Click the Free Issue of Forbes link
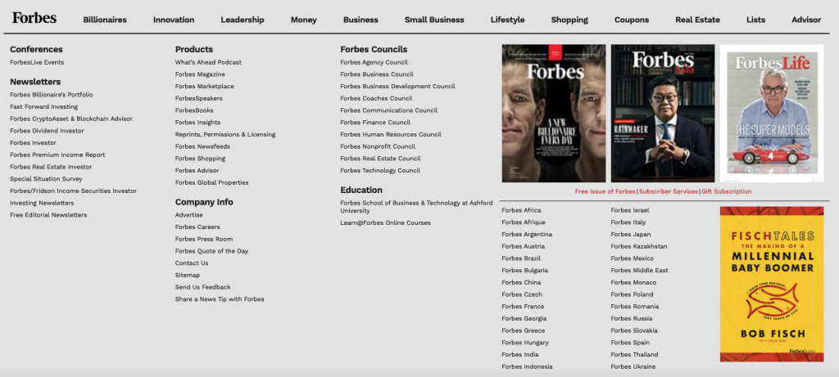 pyautogui.click(x=605, y=191)
